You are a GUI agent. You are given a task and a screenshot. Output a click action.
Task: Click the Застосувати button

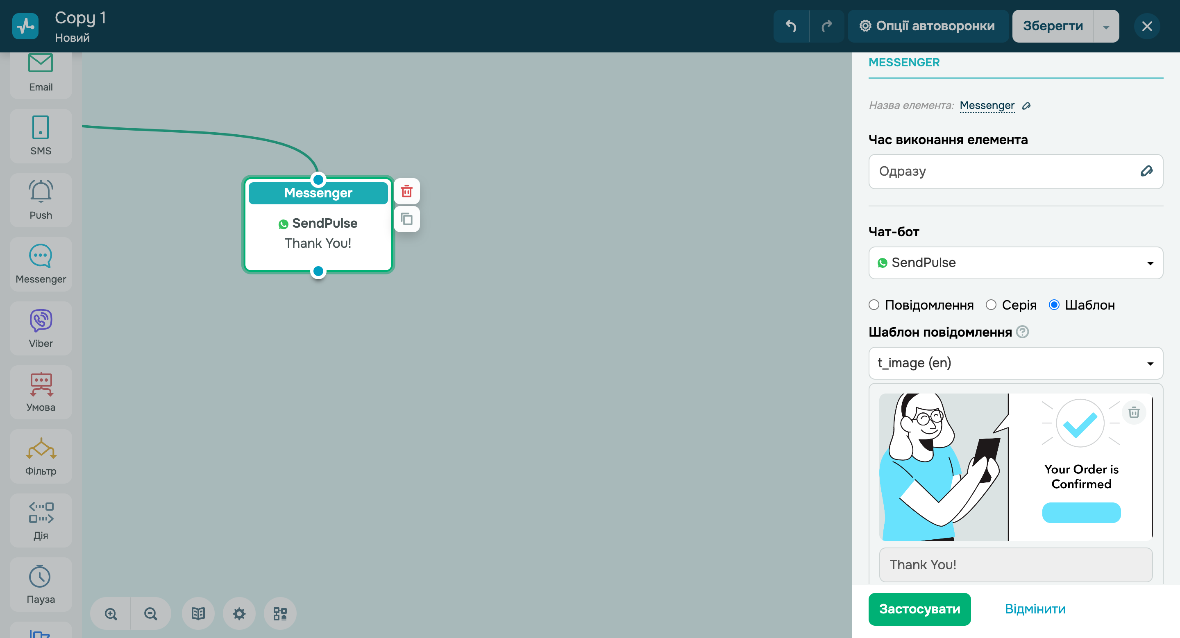pyautogui.click(x=919, y=609)
